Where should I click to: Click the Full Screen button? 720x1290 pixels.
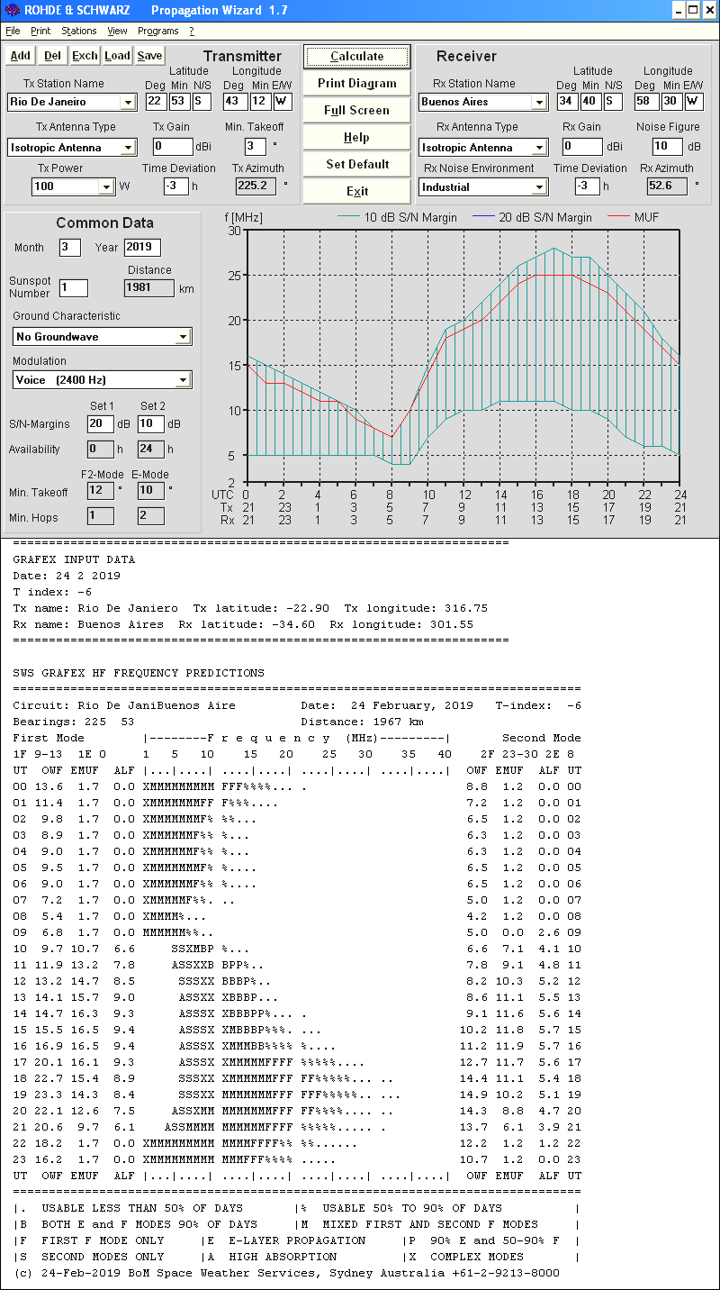coord(356,110)
